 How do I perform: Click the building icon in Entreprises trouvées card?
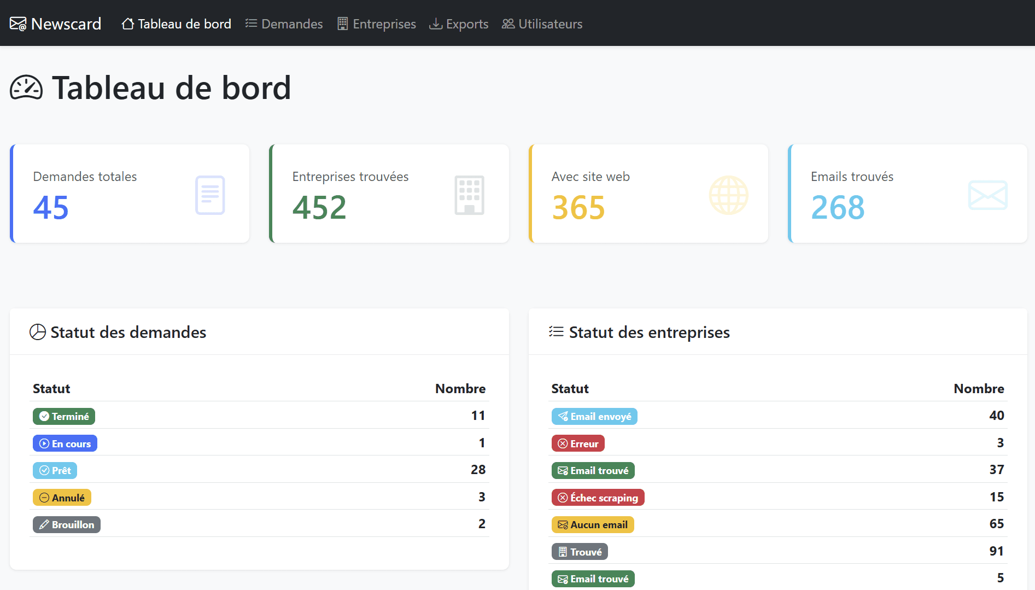470,195
